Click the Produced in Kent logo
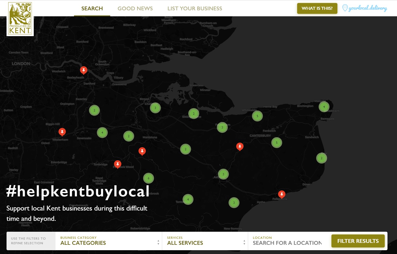 20,18
